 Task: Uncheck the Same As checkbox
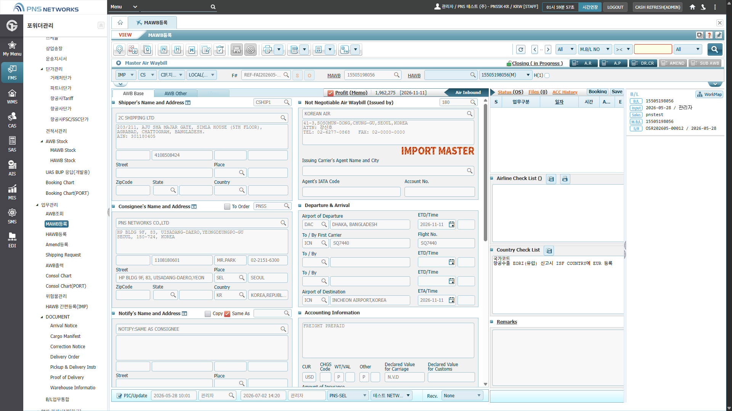pos(227,314)
